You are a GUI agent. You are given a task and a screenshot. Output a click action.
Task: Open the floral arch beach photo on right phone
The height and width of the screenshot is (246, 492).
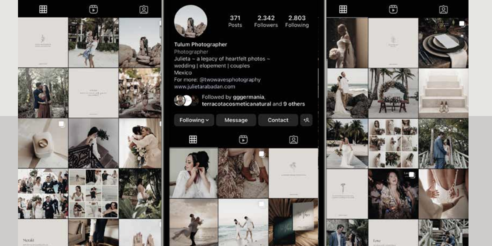point(393,93)
